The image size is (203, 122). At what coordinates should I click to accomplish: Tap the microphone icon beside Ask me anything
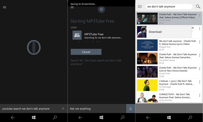click(131, 108)
